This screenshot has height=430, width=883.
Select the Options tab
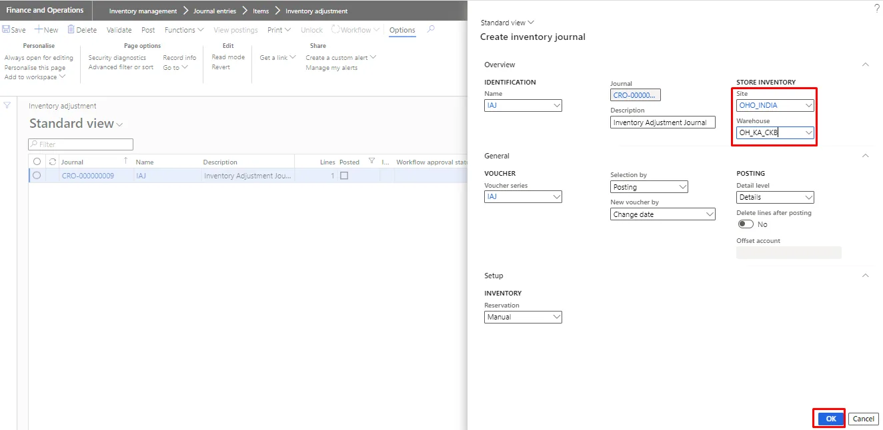402,30
